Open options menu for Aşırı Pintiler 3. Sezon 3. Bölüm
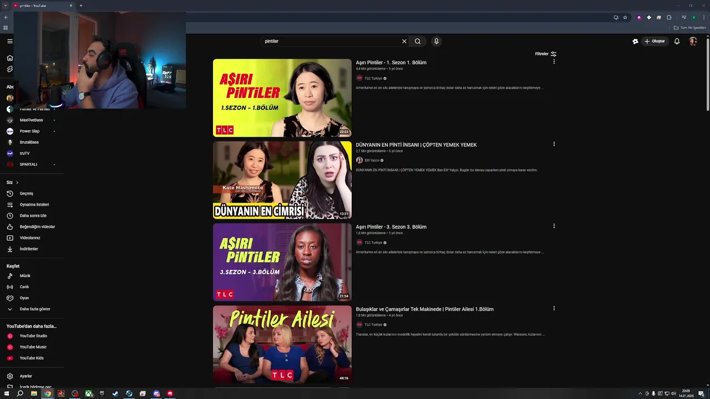 point(554,226)
